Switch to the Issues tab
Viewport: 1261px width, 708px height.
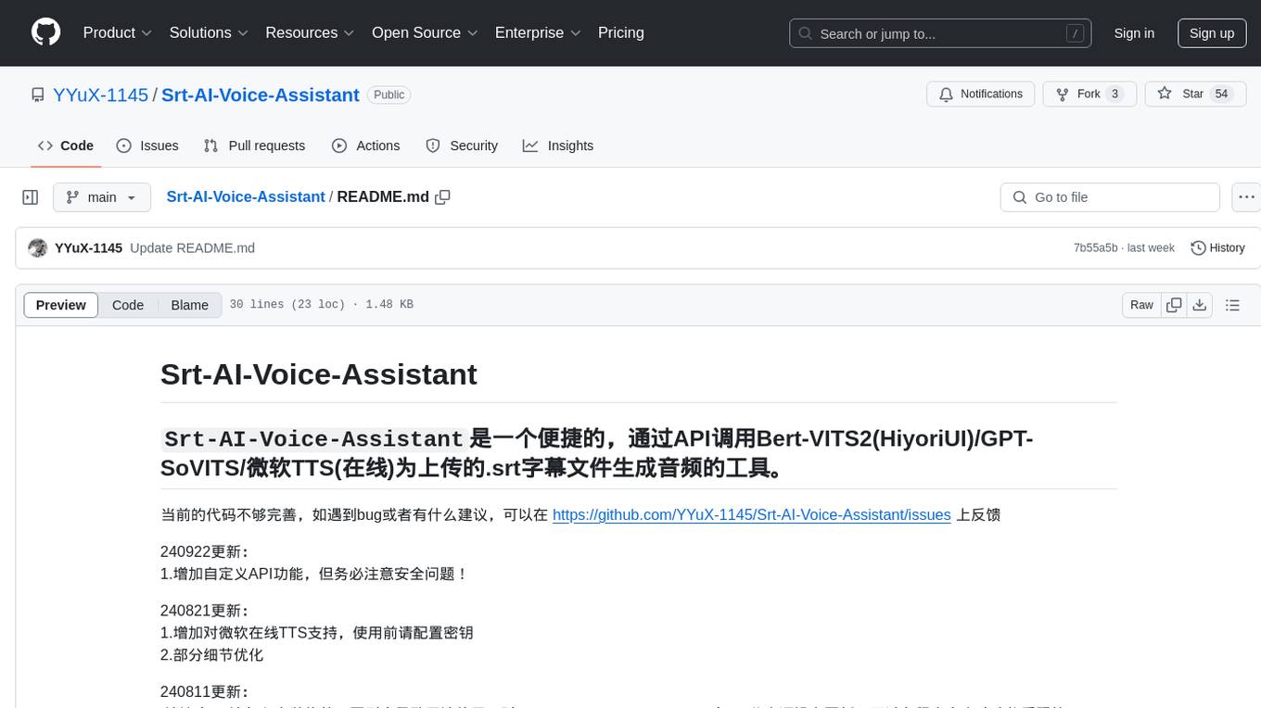pyautogui.click(x=147, y=145)
